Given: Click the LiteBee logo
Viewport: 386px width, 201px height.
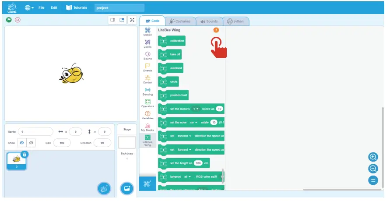Looking at the screenshot, I should point(12,8).
